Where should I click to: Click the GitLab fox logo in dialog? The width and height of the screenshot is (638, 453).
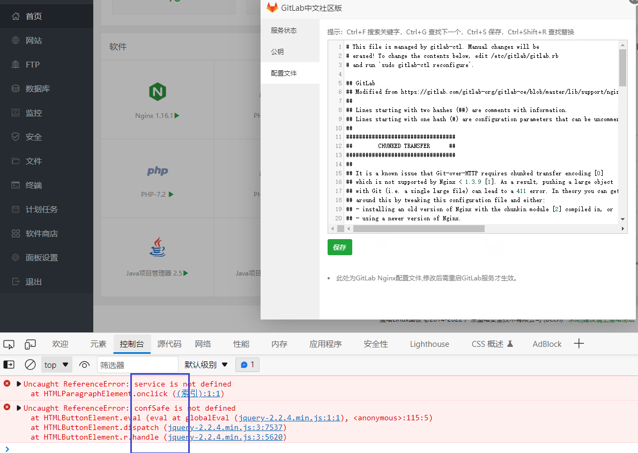pos(272,8)
